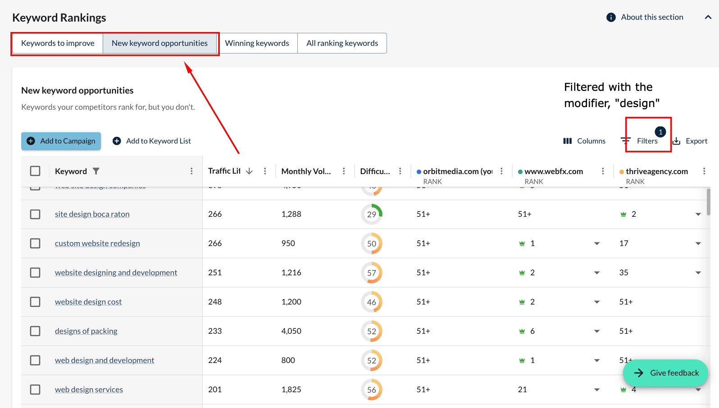Open the Difficulty column three-dot menu
The width and height of the screenshot is (719, 408).
point(400,171)
